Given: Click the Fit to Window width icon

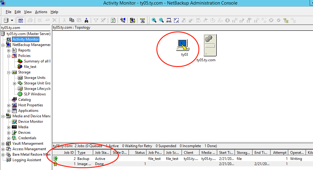Looking at the screenshot, I should [x=169, y=20].
